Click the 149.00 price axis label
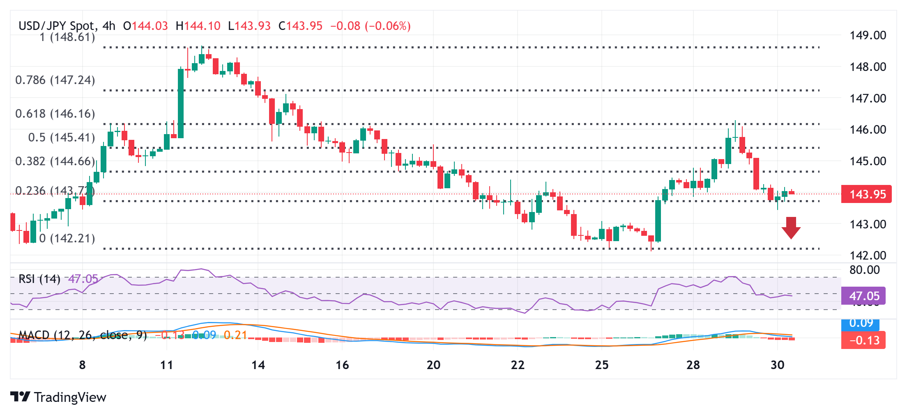 pyautogui.click(x=868, y=35)
